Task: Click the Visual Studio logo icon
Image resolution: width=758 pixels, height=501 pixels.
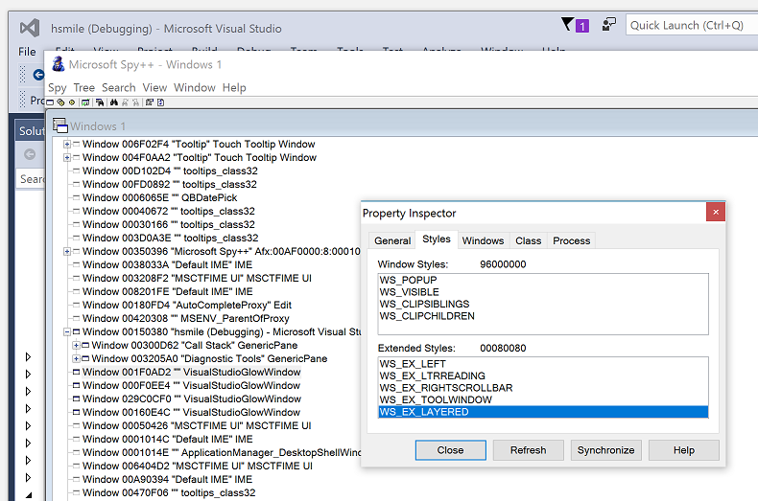Action: point(30,29)
